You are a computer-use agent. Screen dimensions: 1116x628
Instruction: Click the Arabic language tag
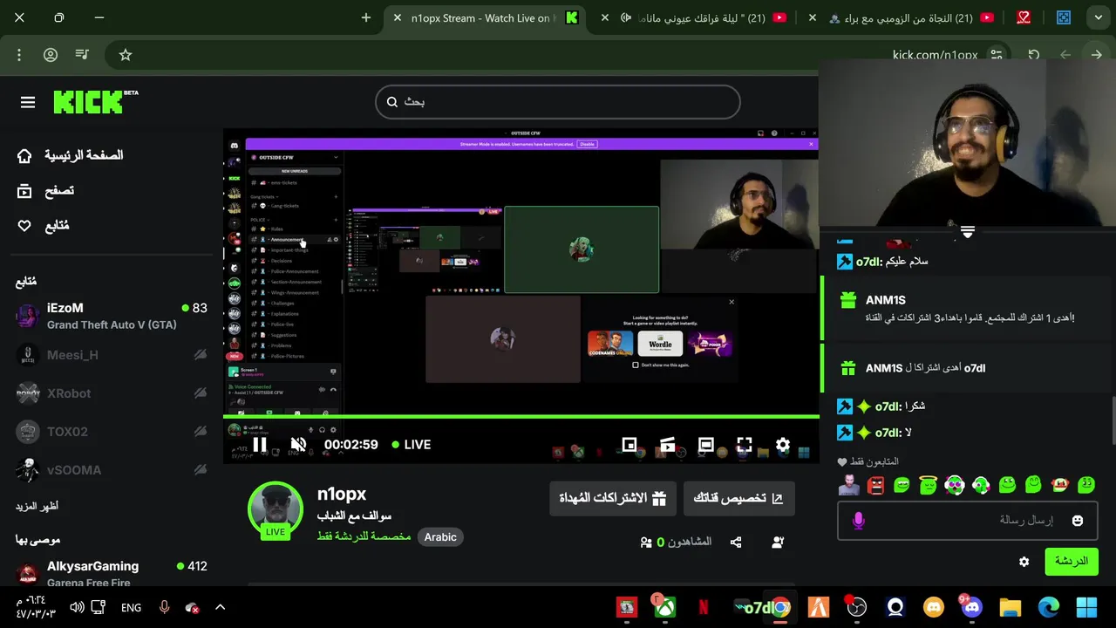440,537
